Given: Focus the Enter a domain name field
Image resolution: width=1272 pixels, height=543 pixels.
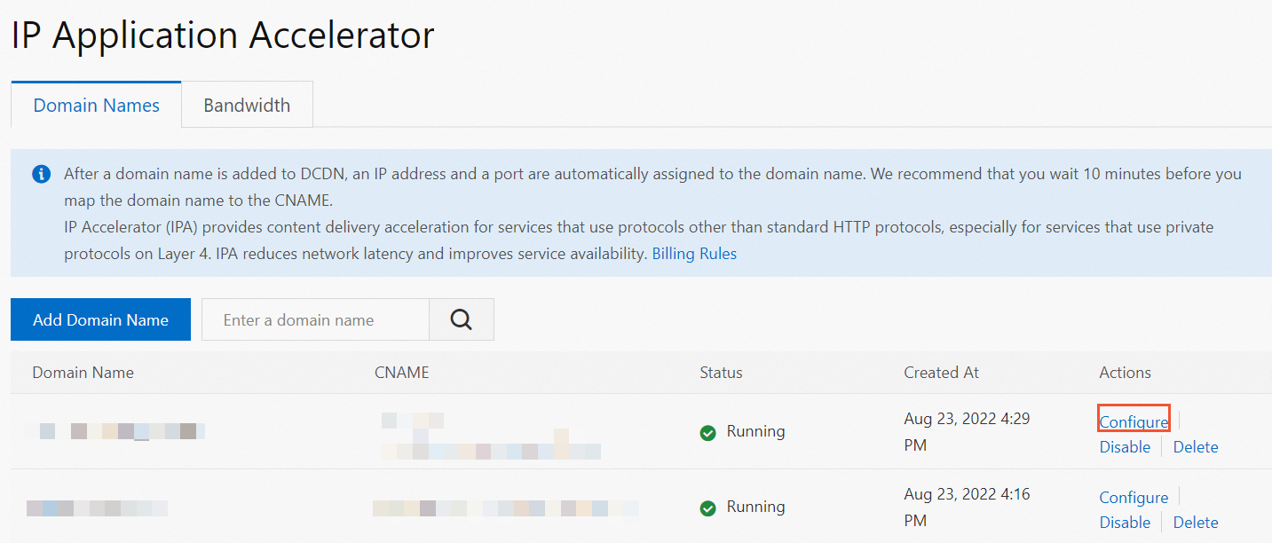Looking at the screenshot, I should click(315, 319).
